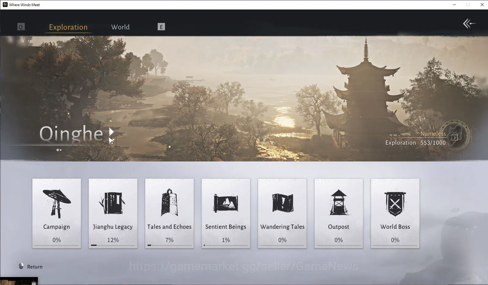Click the region page indicator dots under Qinghe
Viewport: 488px width, 285px height.
pos(59,150)
